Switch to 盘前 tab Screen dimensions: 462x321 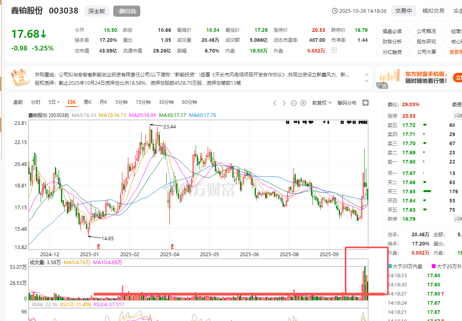coord(18,102)
